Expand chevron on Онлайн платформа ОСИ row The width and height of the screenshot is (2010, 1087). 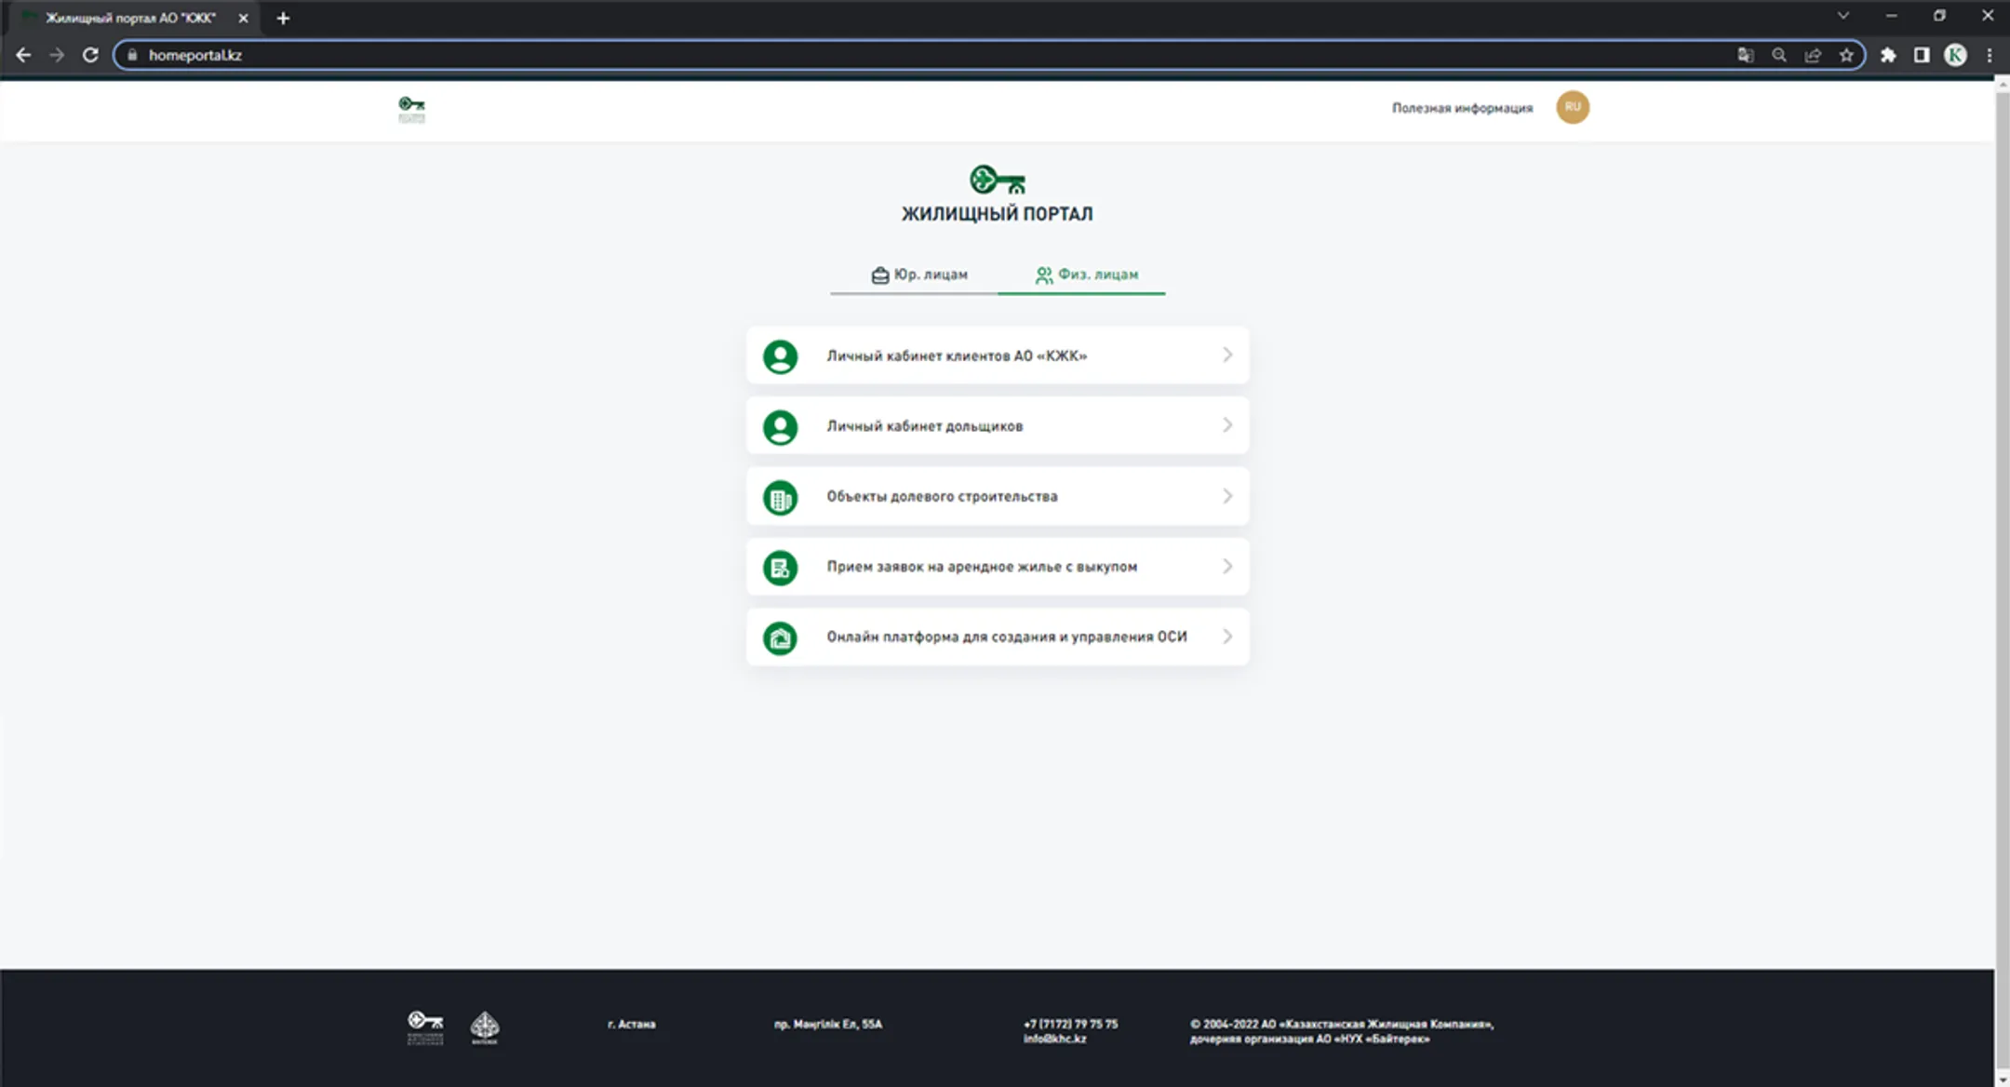(1227, 637)
